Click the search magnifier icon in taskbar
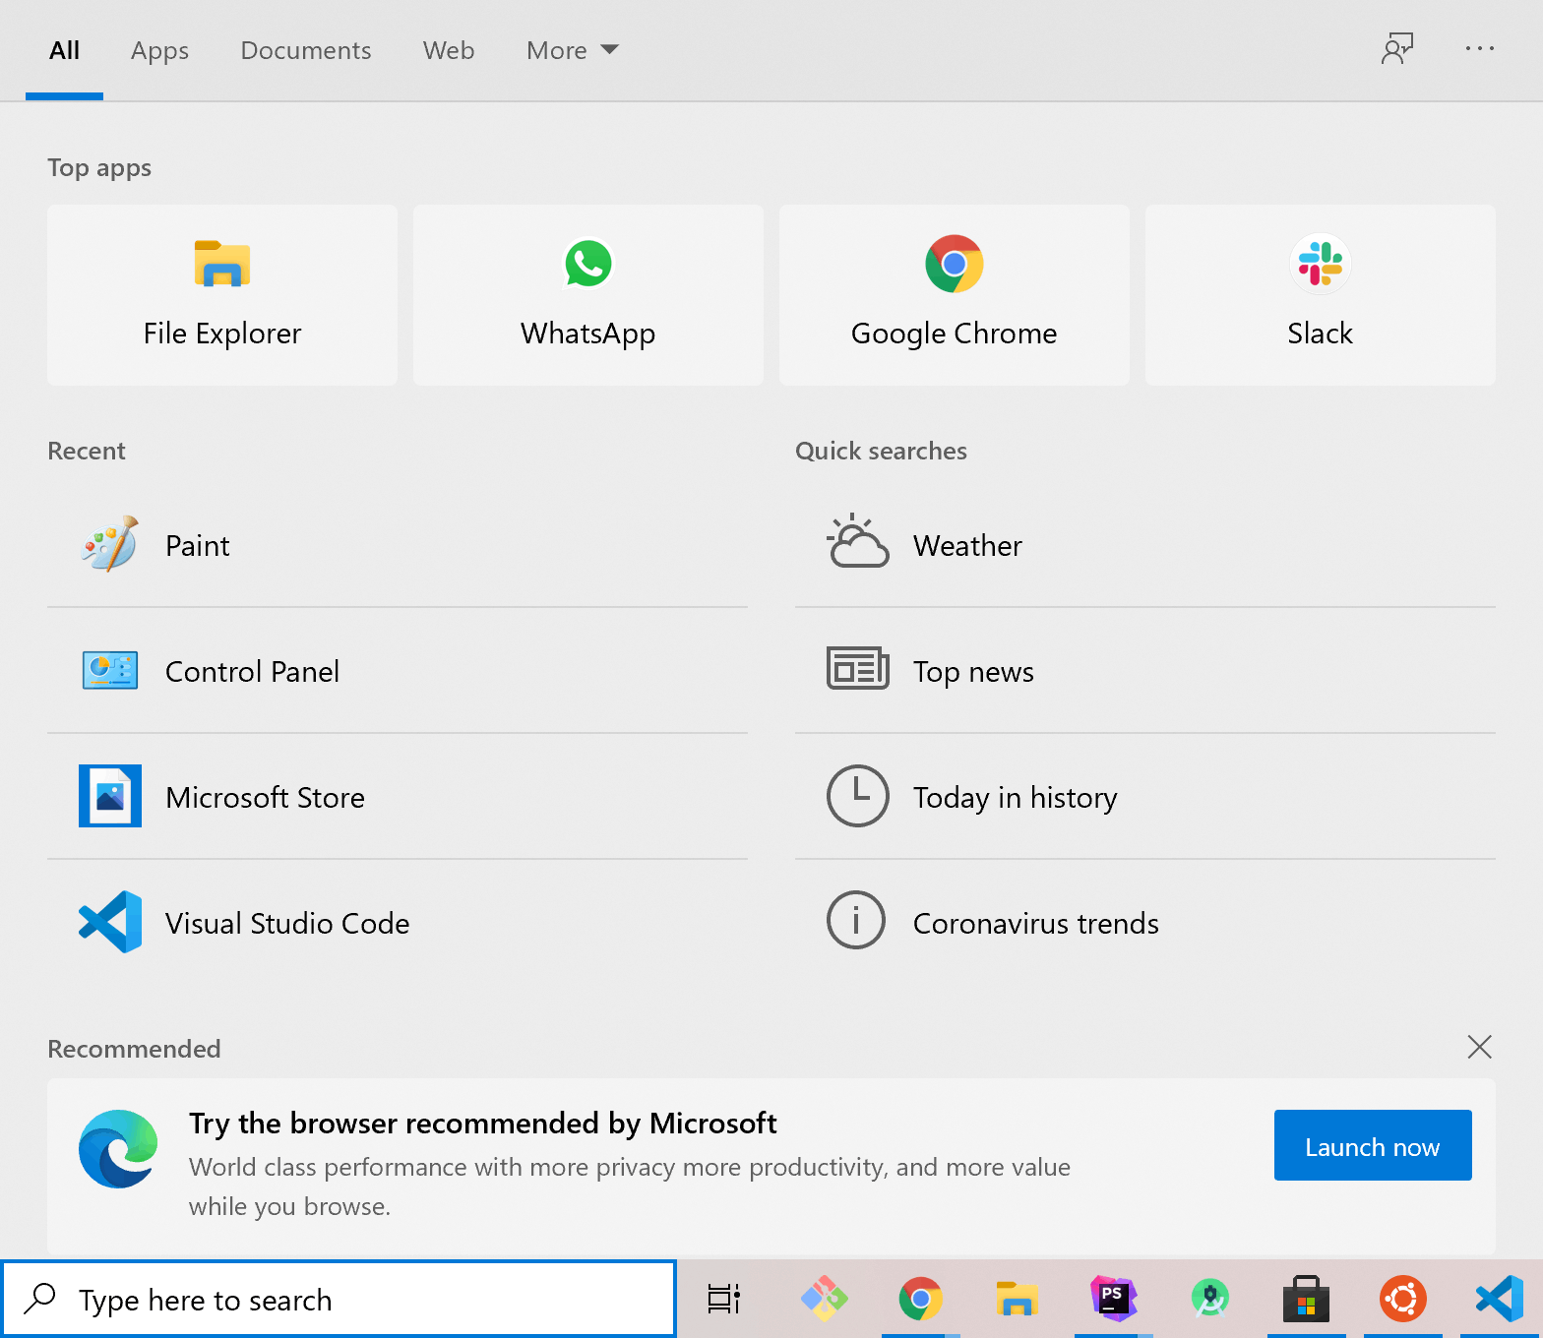Image resolution: width=1543 pixels, height=1338 pixels. 39,1299
